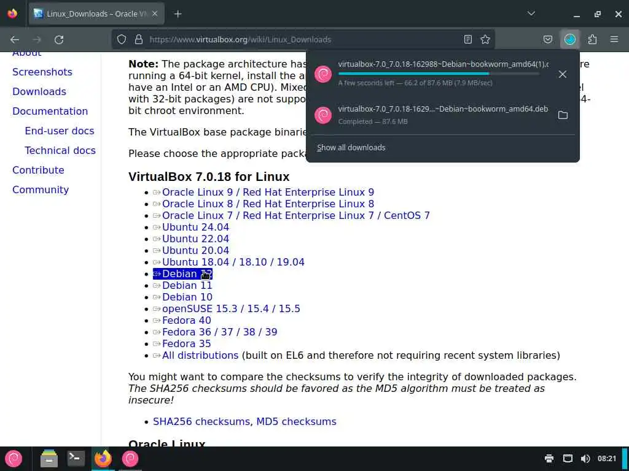This screenshot has height=471, width=629.
Task: Open the Contribute sidebar link
Action: pos(38,170)
